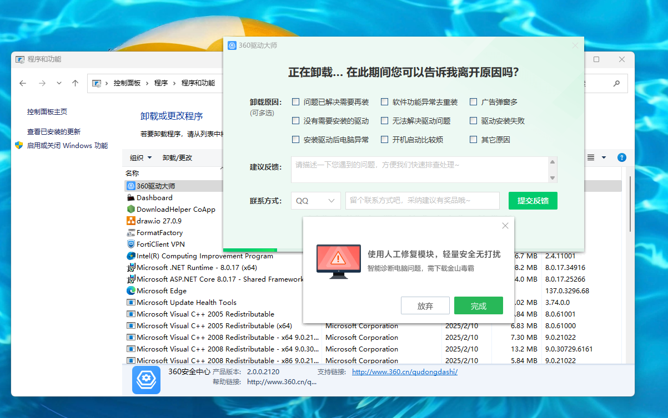This screenshot has width=668, height=418.
Task: Click the red warning monitor icon
Action: point(338,259)
